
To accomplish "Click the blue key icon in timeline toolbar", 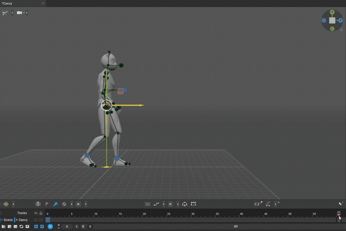I will coord(55,204).
